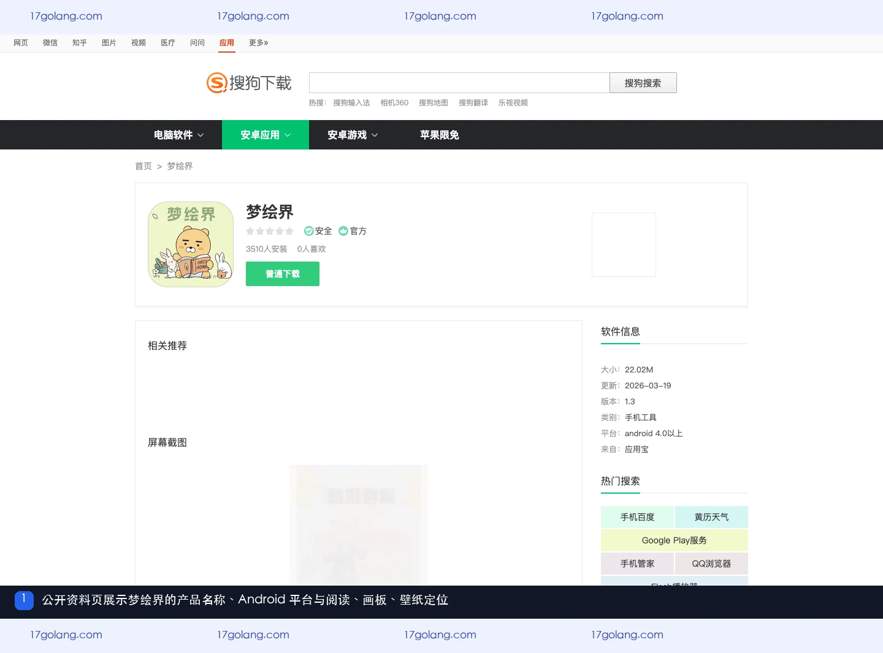Expand the 电脑软件 dropdown menu
The width and height of the screenshot is (883, 653).
coord(178,135)
